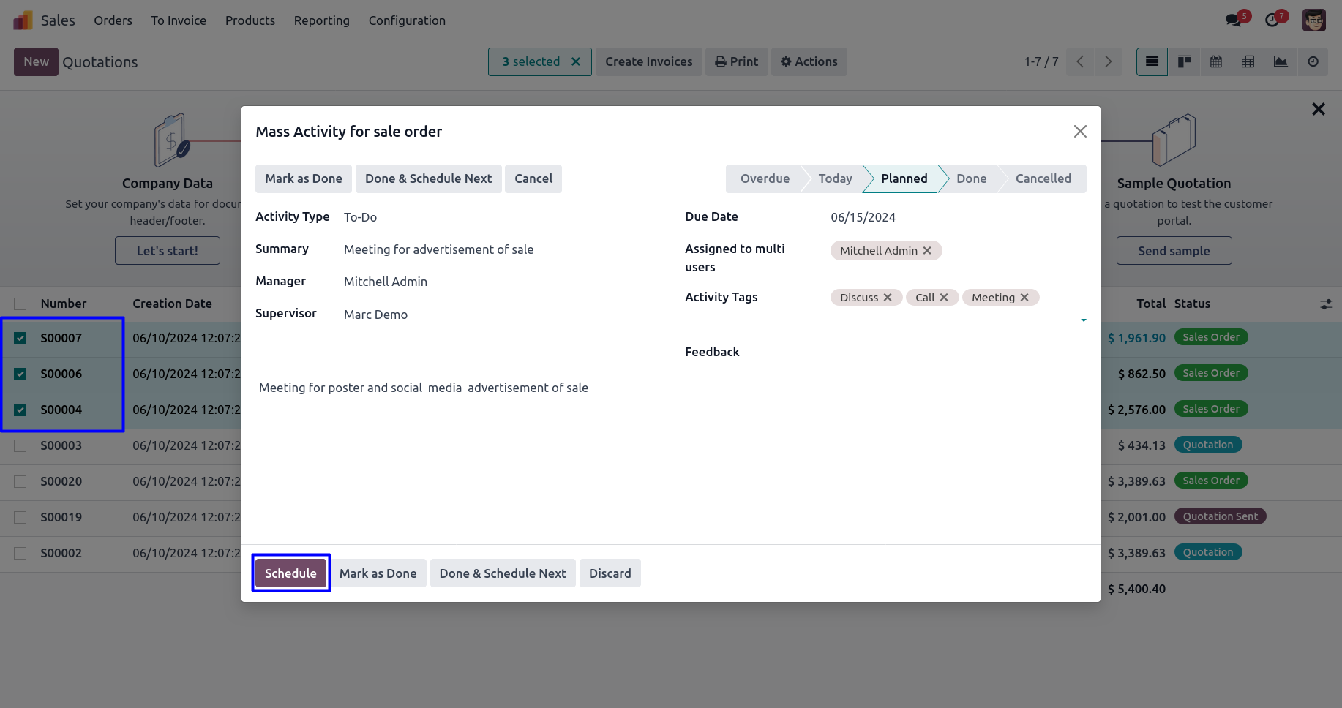Check the S00003 order checkbox
The width and height of the screenshot is (1342, 708).
tap(20, 445)
